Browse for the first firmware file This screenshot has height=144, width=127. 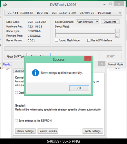[117, 31]
